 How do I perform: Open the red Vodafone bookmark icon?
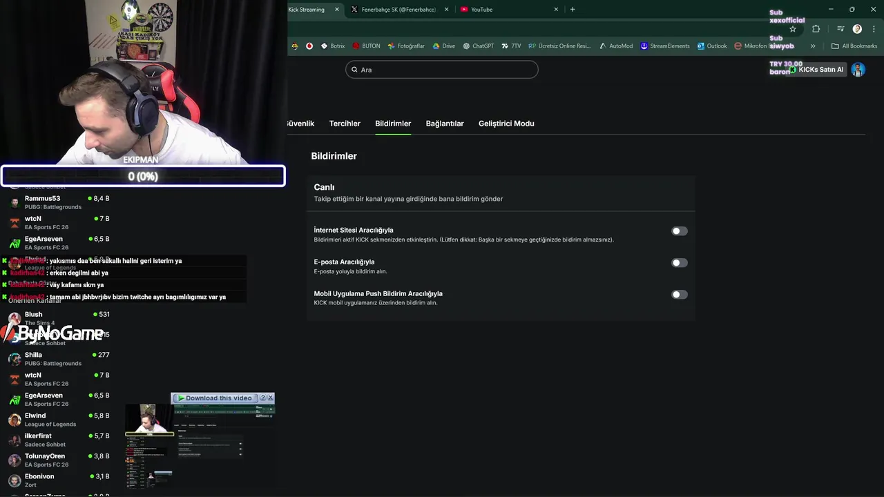[309, 46]
